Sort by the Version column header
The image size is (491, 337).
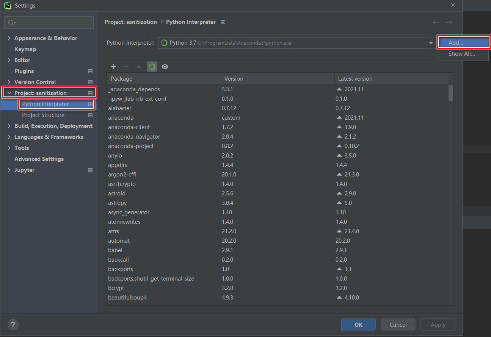click(x=278, y=79)
